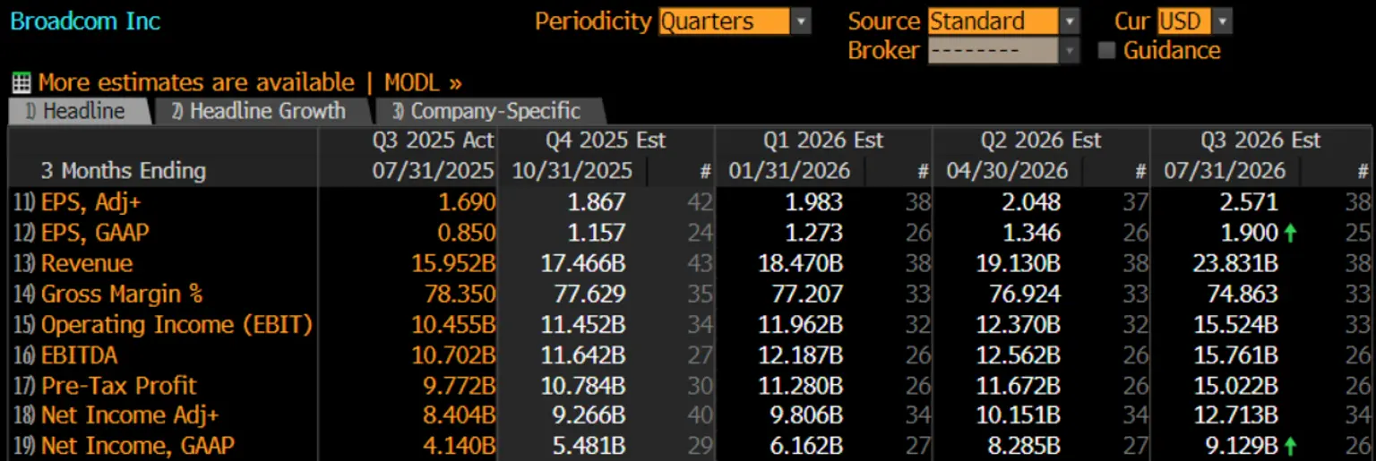Viewport: 1376px width, 461px height.
Task: Click the Q1 2026 GAAP net income 6.162B
Action: (808, 446)
